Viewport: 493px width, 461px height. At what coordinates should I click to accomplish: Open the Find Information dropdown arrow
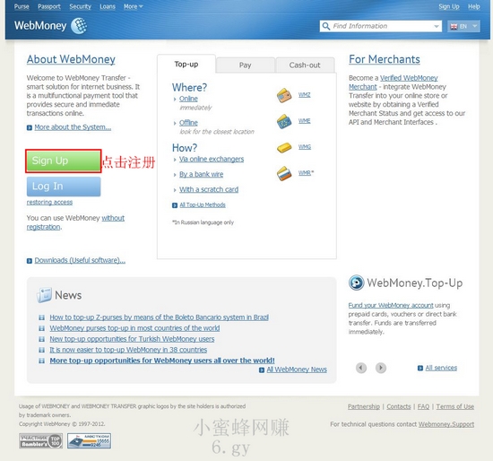[437, 26]
